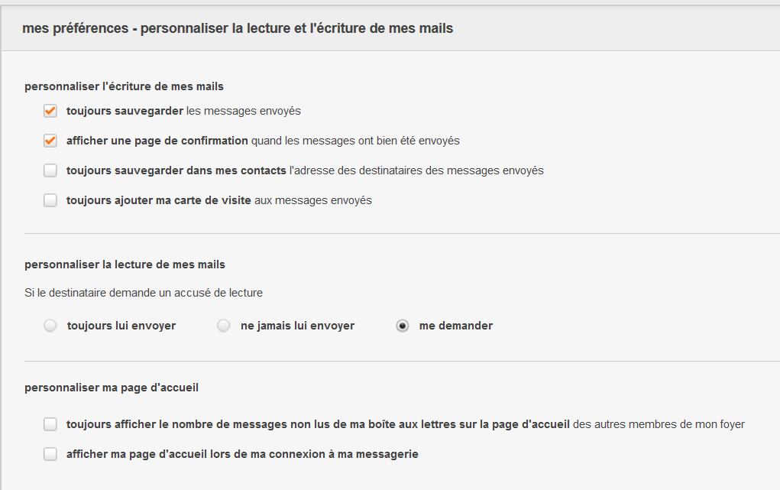Viewport: 780px width, 490px height.
Task: Uncheck the 'toujours sauvegarder les messages envoyés' checkbox
Action: (x=50, y=111)
